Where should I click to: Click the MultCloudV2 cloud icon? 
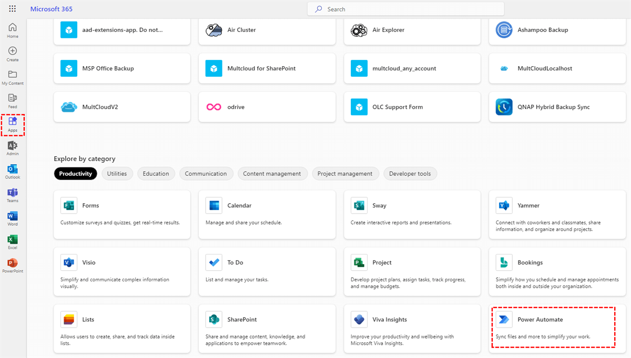[x=69, y=107]
